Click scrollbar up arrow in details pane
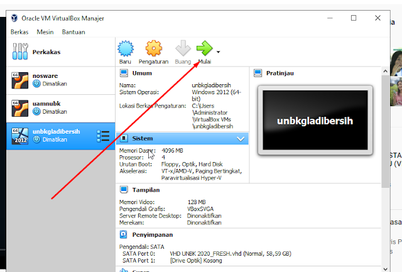The image size is (402, 272). click(x=385, y=71)
